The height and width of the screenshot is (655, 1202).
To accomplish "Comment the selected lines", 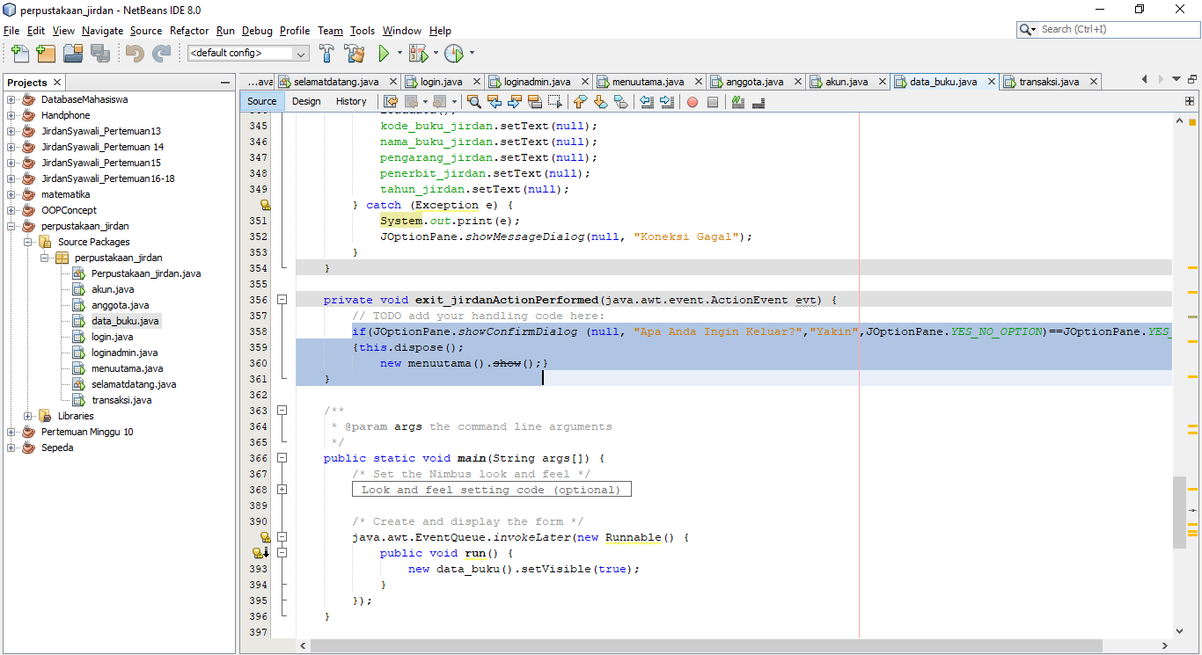I will click(738, 101).
